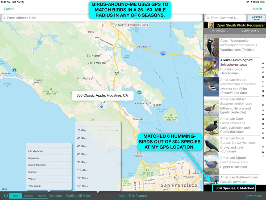The height and width of the screenshot is (200, 266).
Task: Tap the Golden Gate Bridge landmark icon
Action: pos(139,152)
